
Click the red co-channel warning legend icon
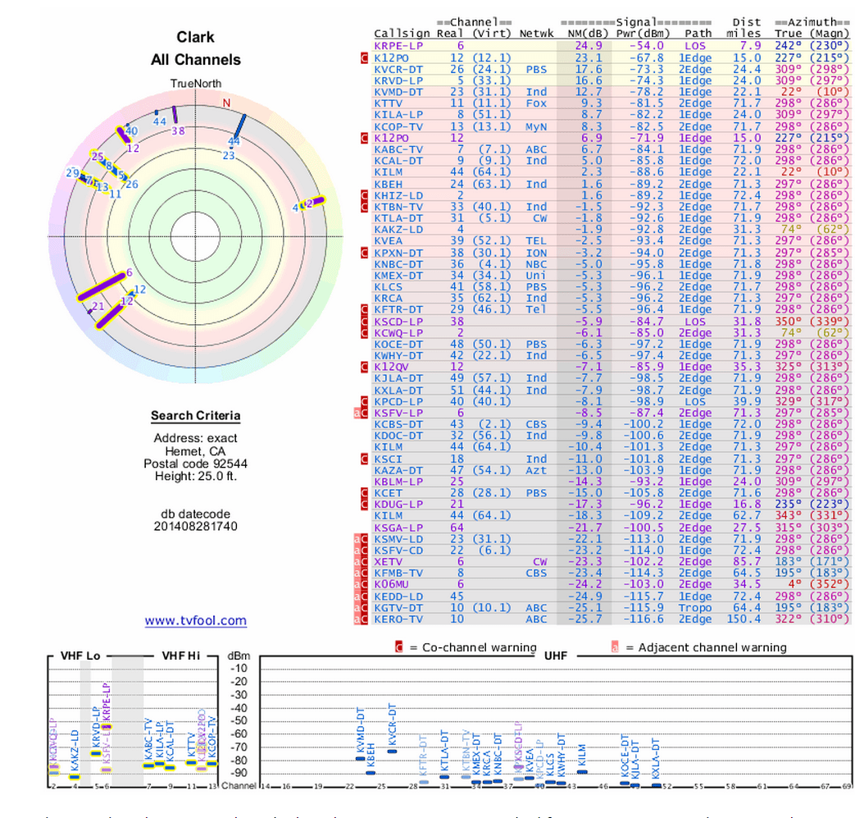398,647
